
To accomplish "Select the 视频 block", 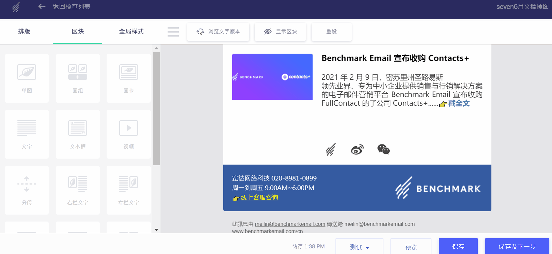I will tap(128, 134).
